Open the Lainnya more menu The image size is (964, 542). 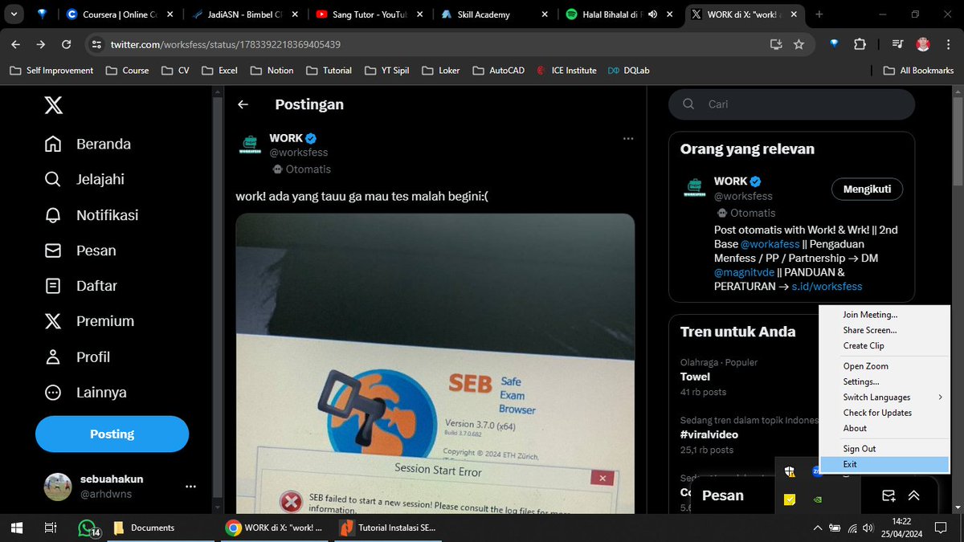[x=85, y=393]
